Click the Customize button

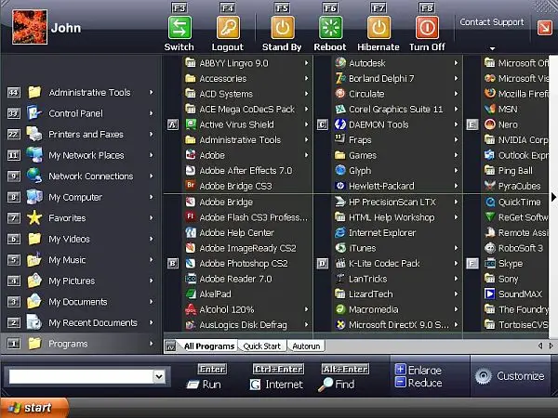click(x=510, y=376)
